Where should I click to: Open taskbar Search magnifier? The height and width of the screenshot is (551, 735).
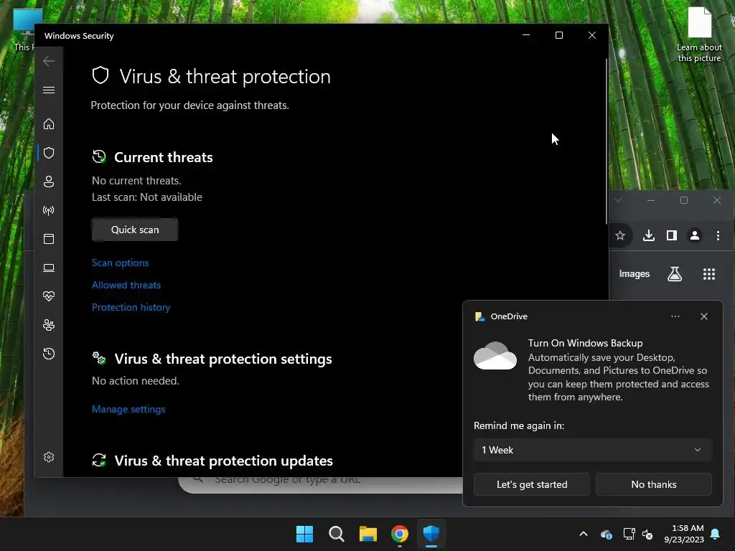[337, 534]
